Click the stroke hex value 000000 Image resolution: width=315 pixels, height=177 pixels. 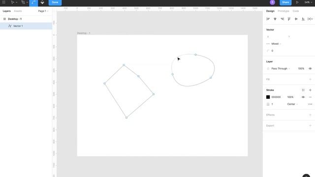point(276,97)
